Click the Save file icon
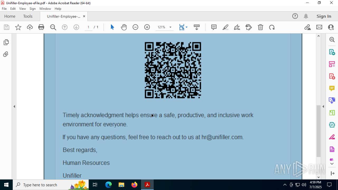The image size is (338, 190). 7,27
